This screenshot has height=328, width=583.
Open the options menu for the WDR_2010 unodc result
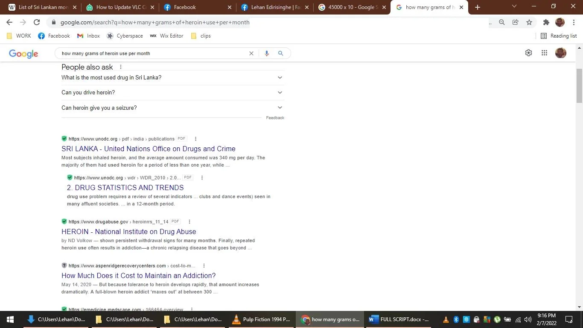coord(202,178)
